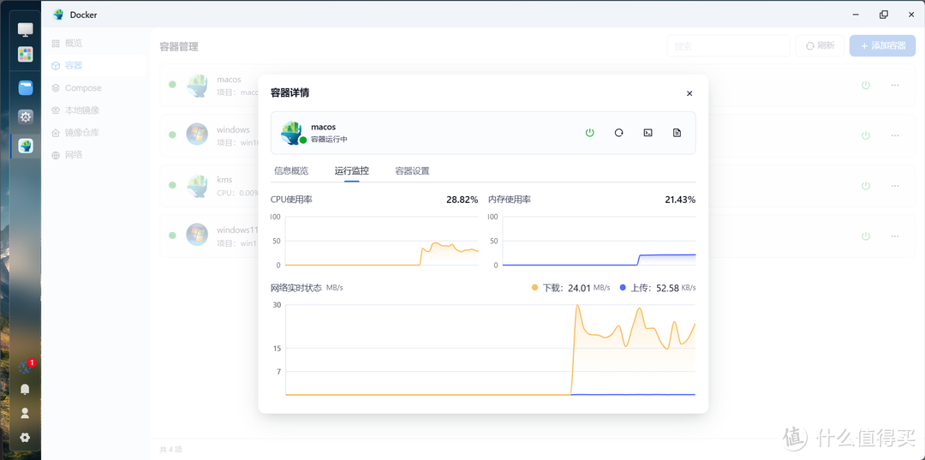The width and height of the screenshot is (925, 460).
Task: Open Compose in Docker sidebar
Action: point(95,88)
